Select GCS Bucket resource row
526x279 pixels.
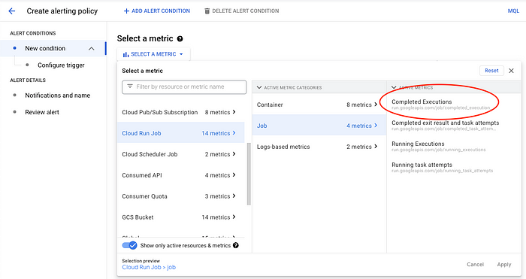[x=181, y=217]
